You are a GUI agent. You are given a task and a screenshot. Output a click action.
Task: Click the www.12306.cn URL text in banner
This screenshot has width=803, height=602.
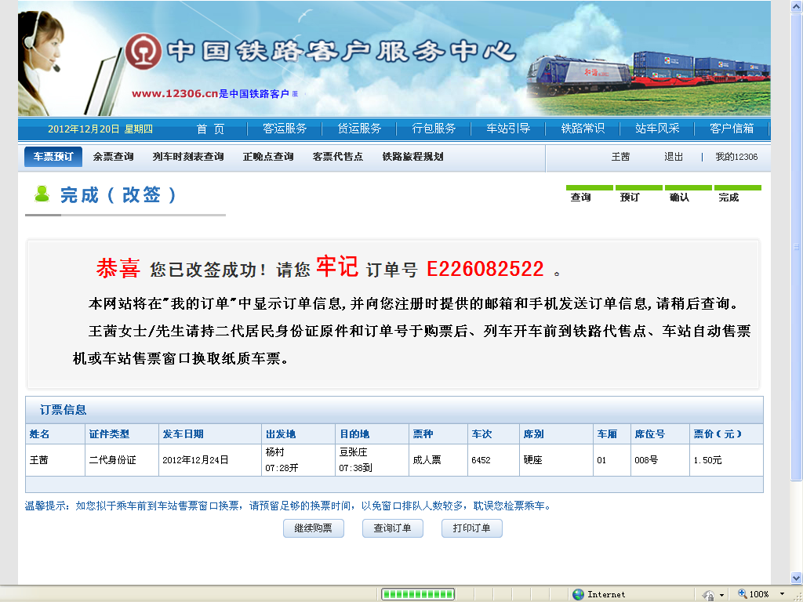(175, 94)
